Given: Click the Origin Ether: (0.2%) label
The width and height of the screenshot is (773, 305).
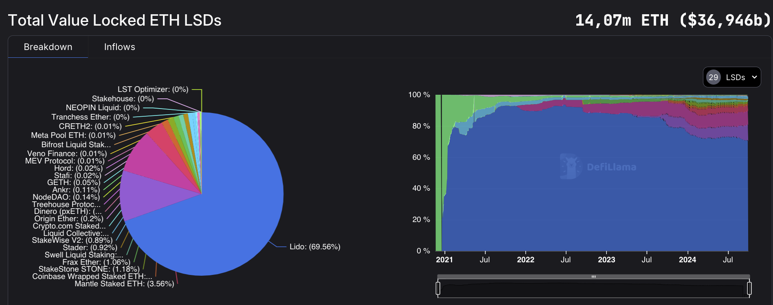Looking at the screenshot, I should point(69,219).
